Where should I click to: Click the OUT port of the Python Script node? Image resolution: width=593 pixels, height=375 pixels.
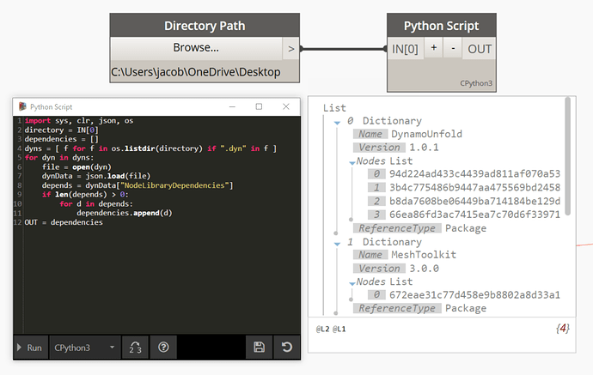pyautogui.click(x=480, y=49)
